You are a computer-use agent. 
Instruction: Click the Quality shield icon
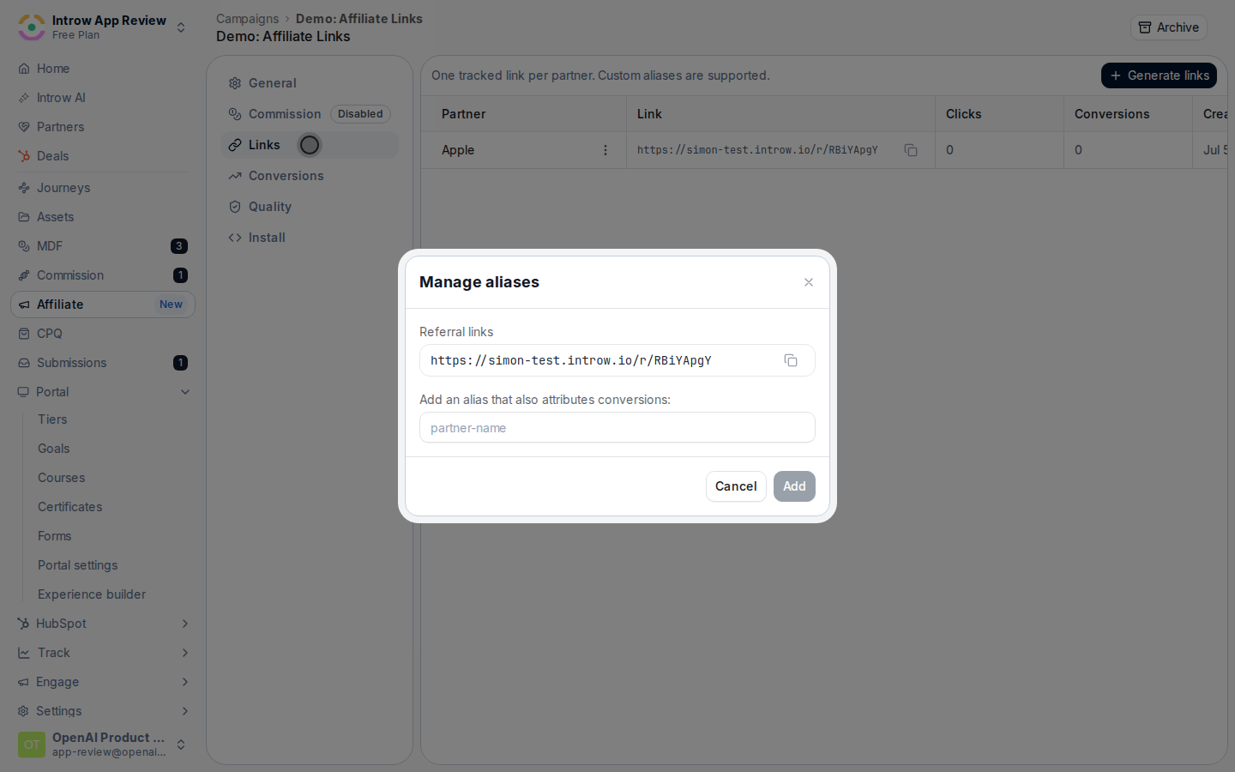click(235, 207)
